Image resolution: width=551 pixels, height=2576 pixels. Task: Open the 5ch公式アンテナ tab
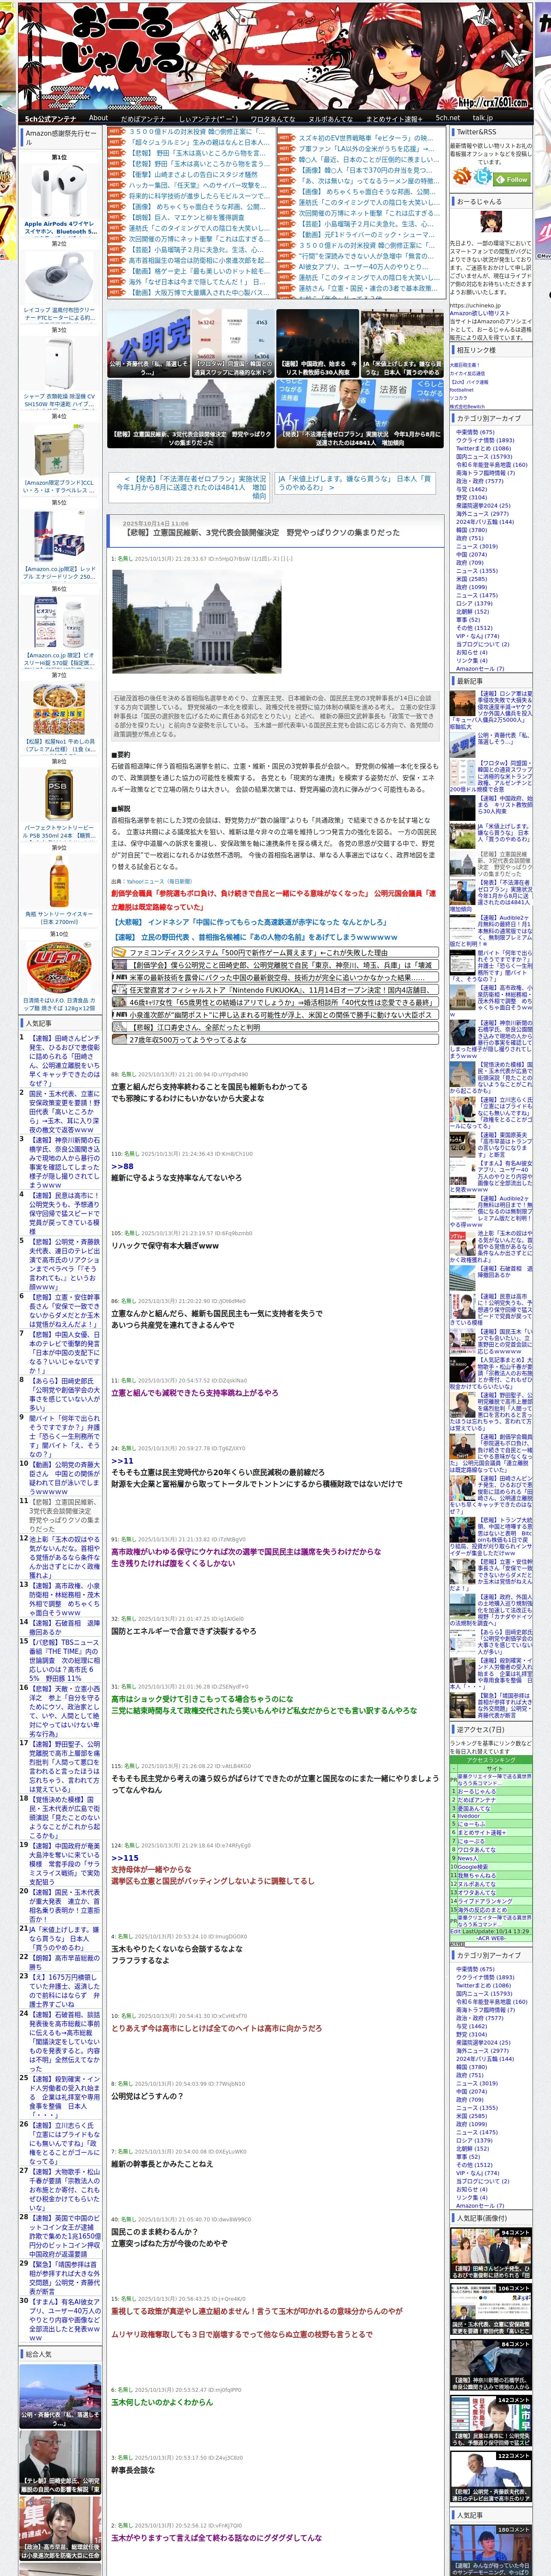[50, 118]
